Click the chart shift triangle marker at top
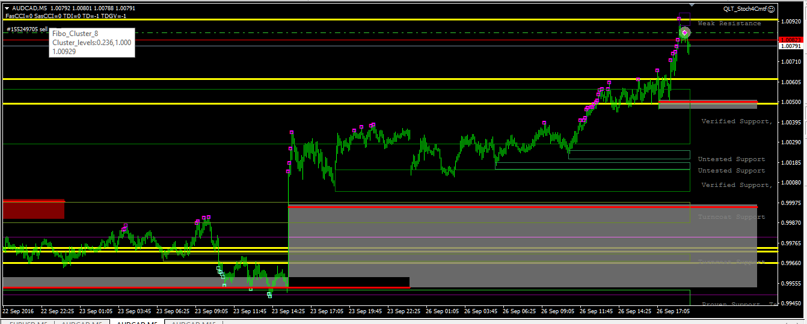 (692, 5)
